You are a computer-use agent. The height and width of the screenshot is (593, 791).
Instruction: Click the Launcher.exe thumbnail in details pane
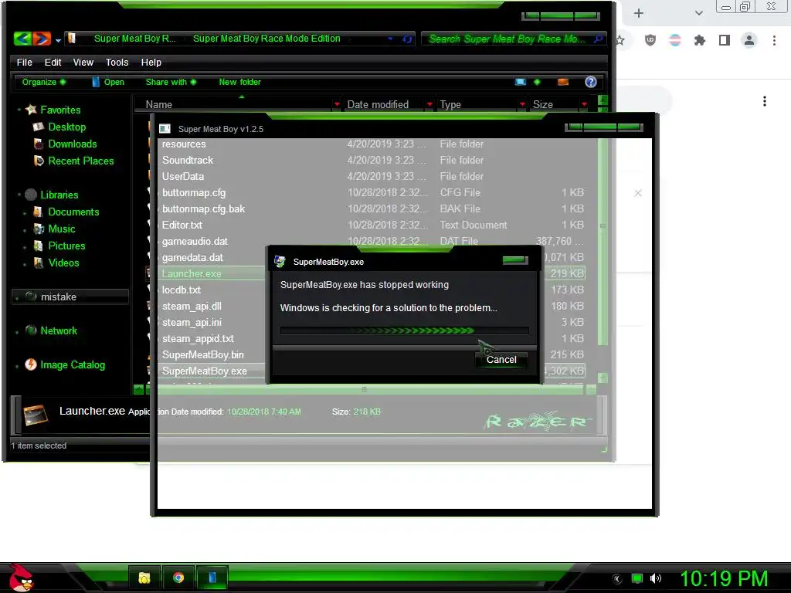36,415
